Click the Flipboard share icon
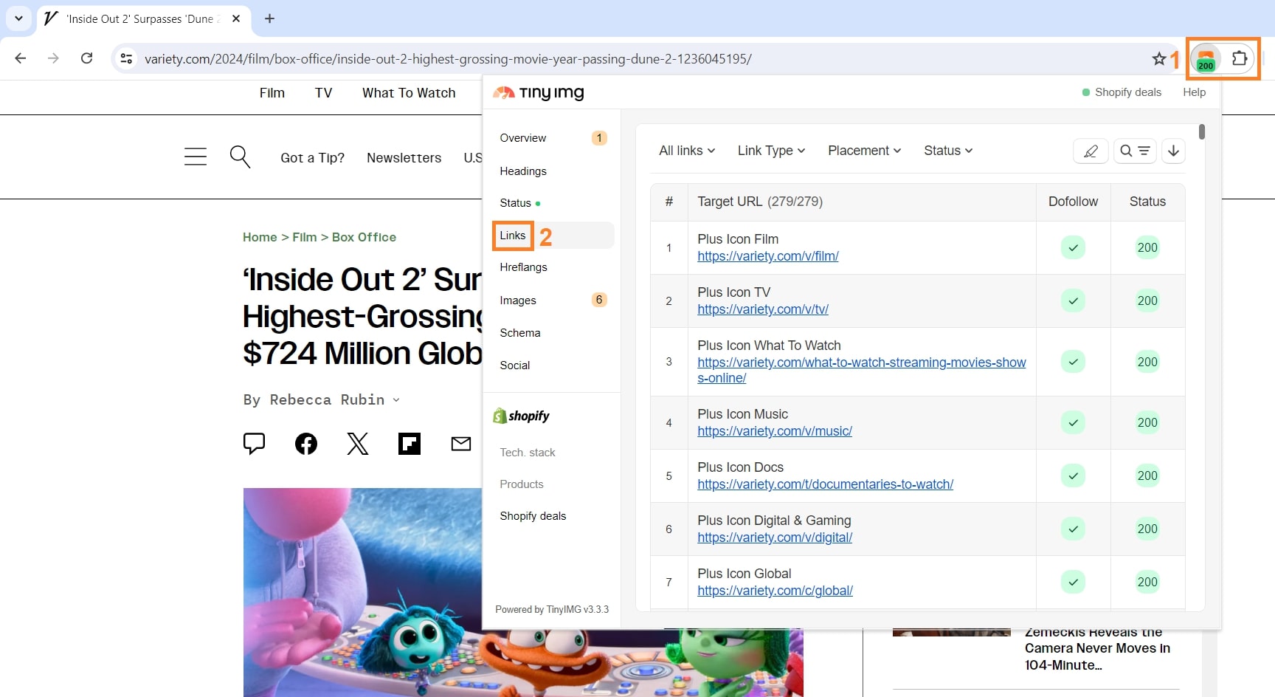Viewport: 1275px width, 697px height. pos(409,443)
